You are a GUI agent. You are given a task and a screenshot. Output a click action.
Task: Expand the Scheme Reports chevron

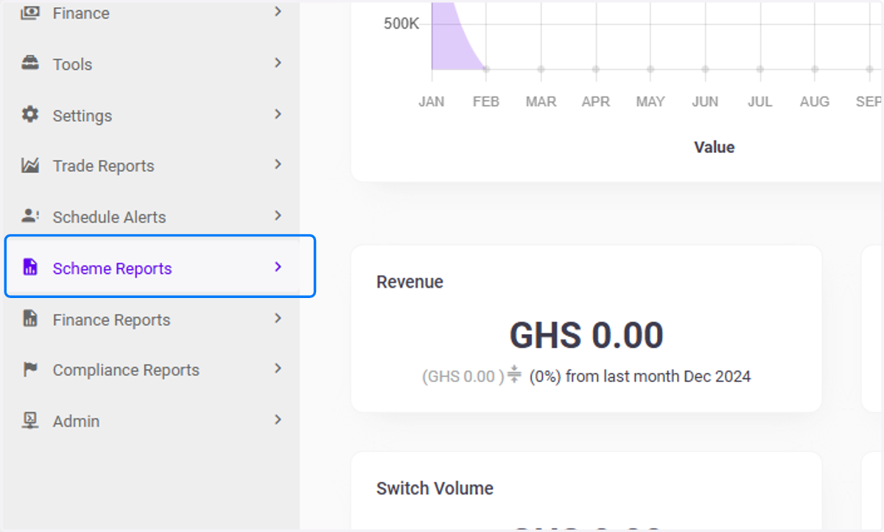click(278, 267)
